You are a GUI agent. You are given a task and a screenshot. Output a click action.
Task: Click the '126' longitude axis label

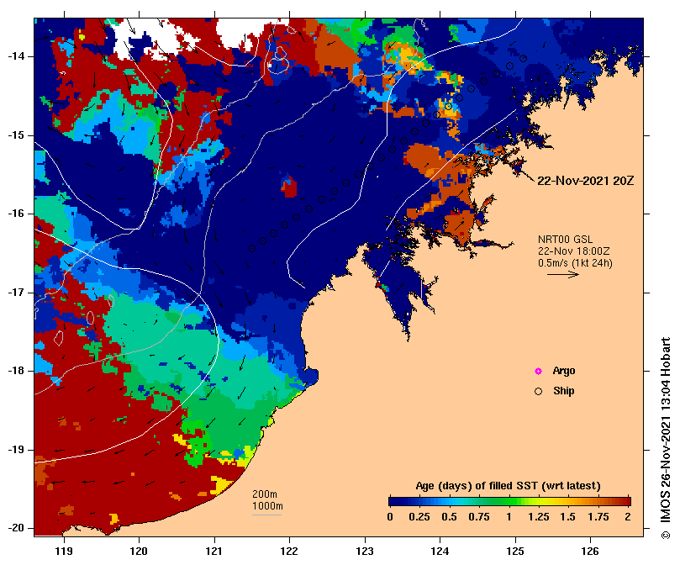pyautogui.click(x=590, y=552)
